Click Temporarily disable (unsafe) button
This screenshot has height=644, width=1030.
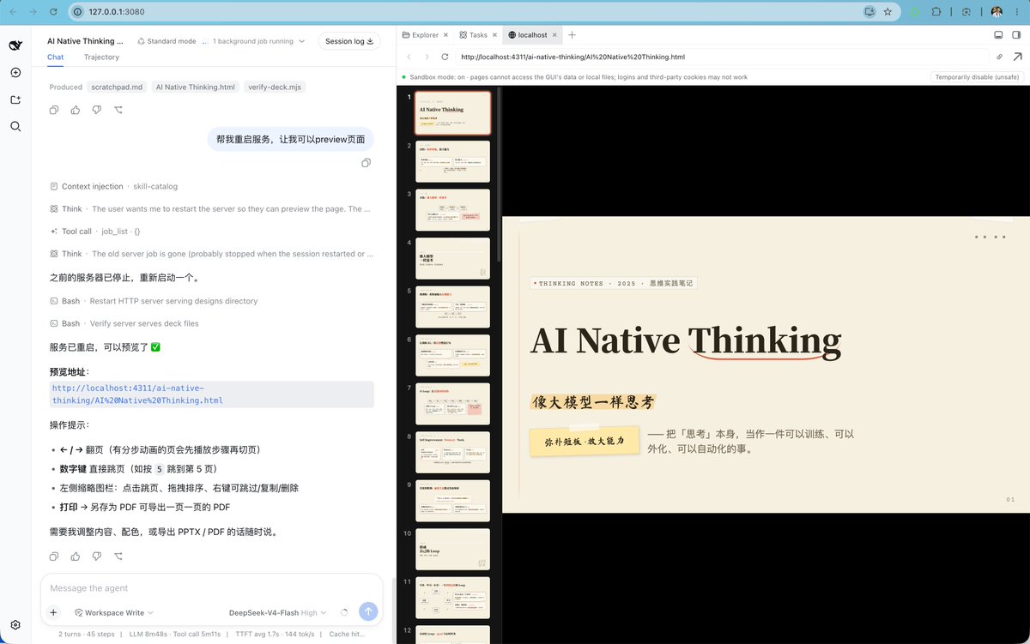[x=978, y=77]
